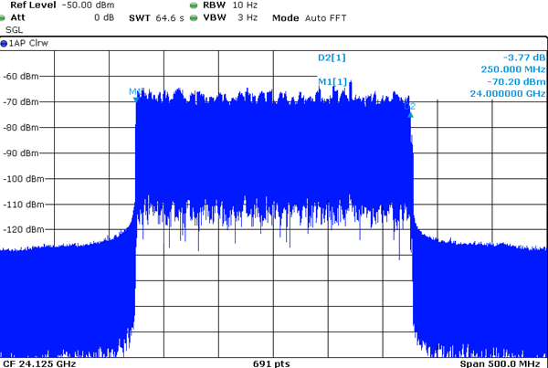
Task: Click the D2 delta marker triangle
Action: (x=410, y=115)
